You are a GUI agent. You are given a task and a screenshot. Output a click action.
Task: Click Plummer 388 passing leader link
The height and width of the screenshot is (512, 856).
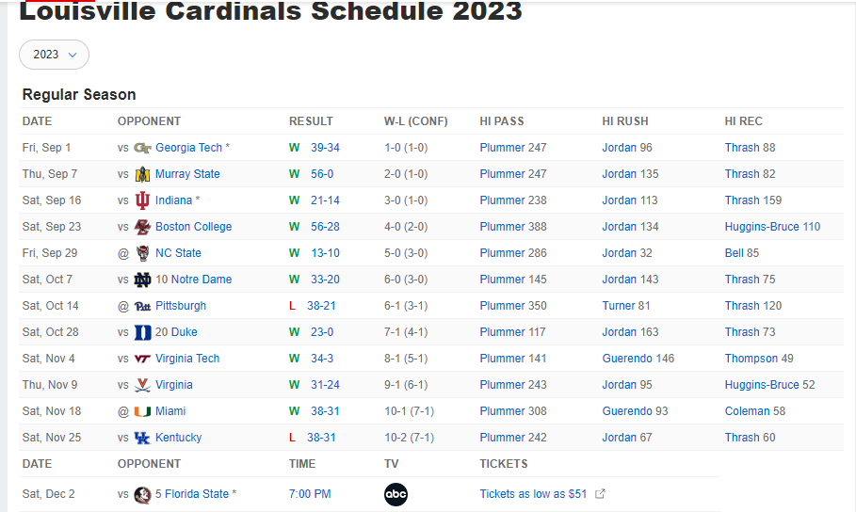click(513, 227)
